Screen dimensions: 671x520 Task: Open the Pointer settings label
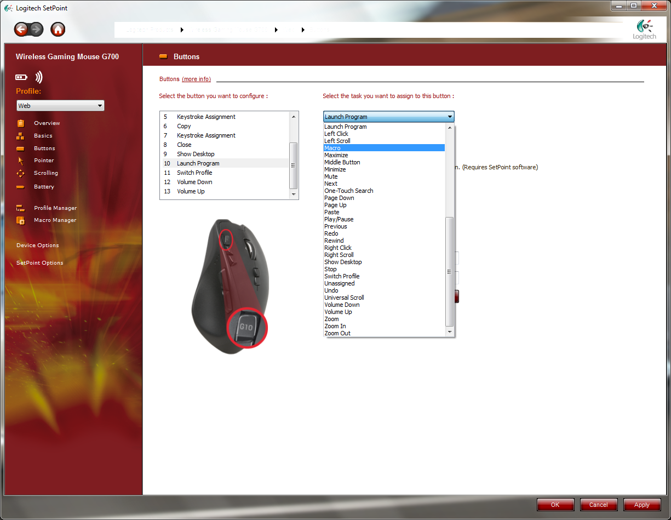coord(44,161)
